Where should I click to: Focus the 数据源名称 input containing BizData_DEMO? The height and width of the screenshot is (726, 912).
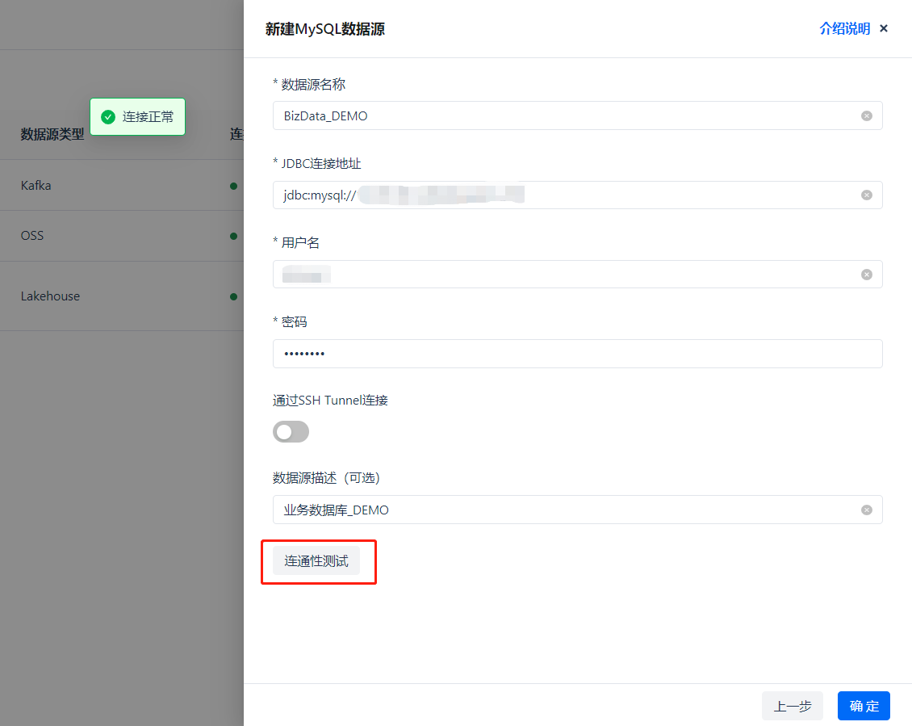[x=565, y=115]
